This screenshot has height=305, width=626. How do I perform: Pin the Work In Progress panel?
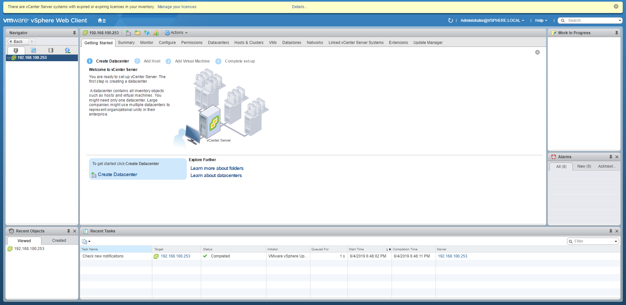[617, 33]
